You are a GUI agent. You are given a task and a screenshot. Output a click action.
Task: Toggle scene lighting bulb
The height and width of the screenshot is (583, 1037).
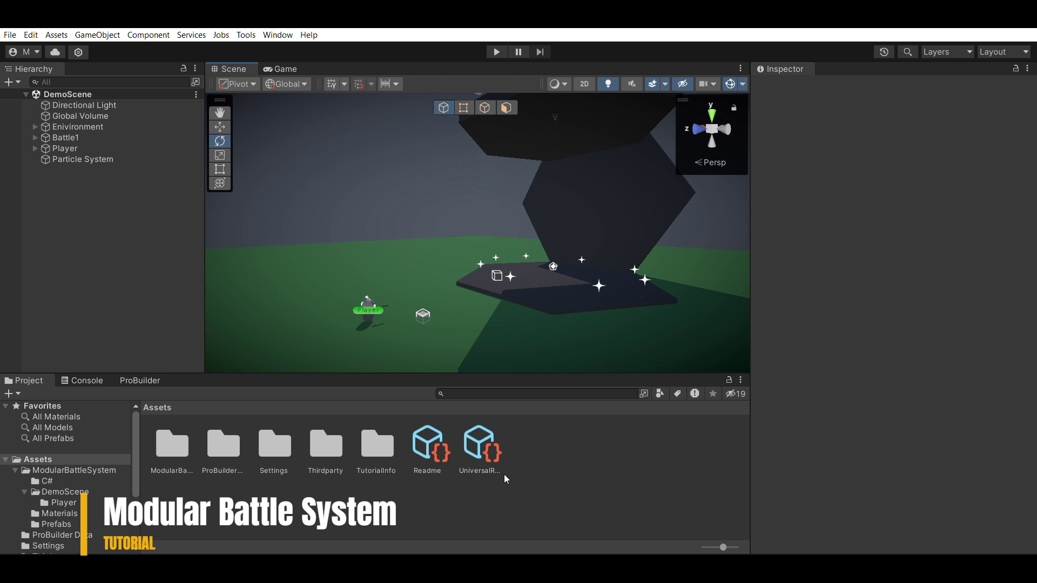pos(608,84)
